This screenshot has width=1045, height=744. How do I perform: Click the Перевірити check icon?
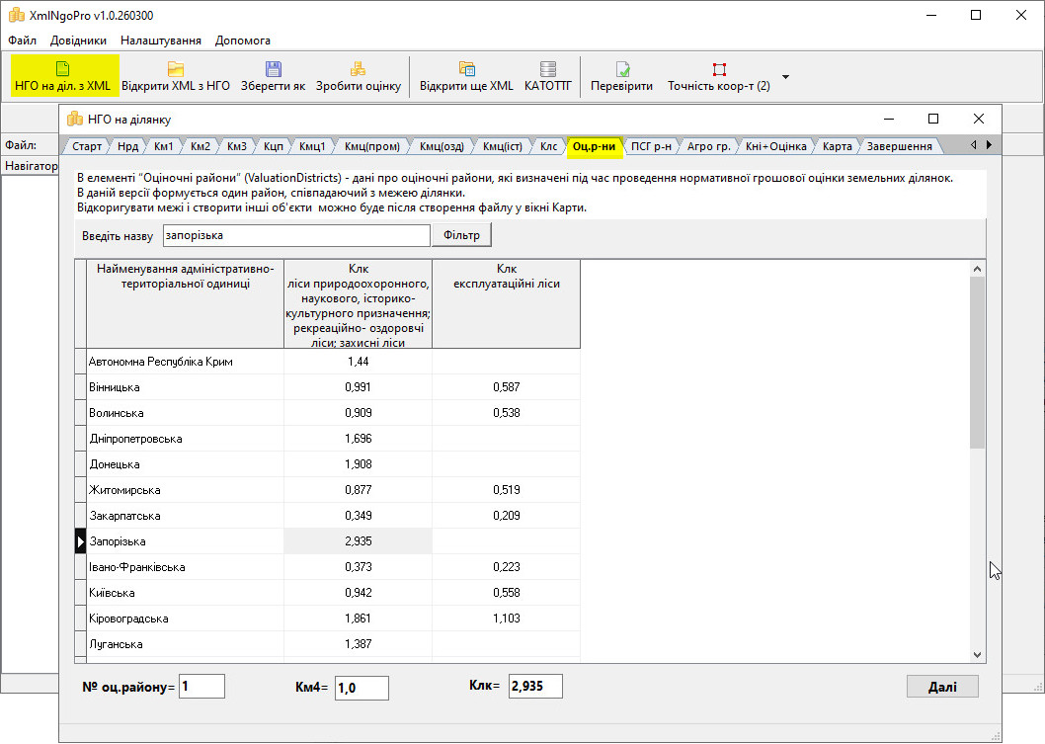tap(621, 75)
